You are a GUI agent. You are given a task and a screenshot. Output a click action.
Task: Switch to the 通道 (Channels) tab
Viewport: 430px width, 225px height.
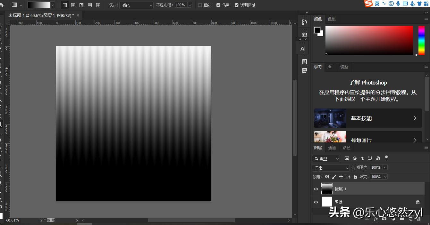pos(332,148)
